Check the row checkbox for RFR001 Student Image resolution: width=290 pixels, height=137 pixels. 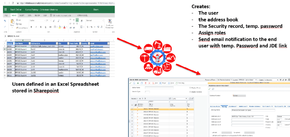(132, 109)
